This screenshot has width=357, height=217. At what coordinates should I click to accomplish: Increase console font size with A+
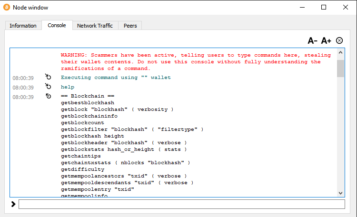326,40
